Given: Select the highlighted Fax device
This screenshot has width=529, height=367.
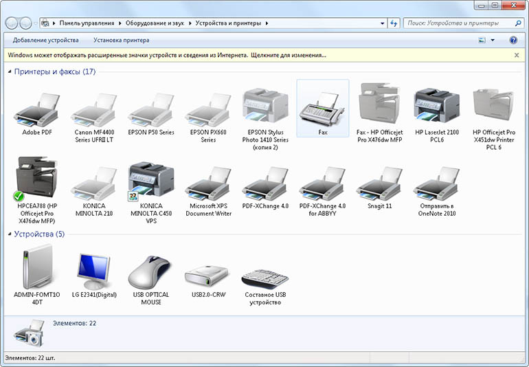Looking at the screenshot, I should [x=322, y=109].
